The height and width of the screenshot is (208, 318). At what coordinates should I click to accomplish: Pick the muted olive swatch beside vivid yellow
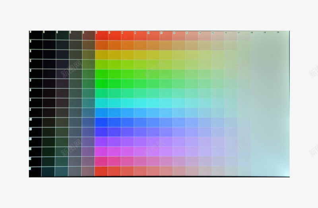point(89,55)
